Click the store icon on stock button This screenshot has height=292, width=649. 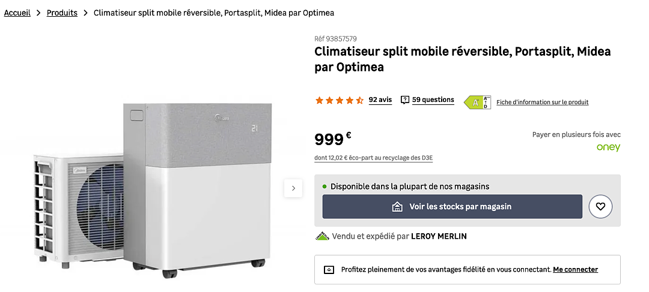(x=397, y=206)
